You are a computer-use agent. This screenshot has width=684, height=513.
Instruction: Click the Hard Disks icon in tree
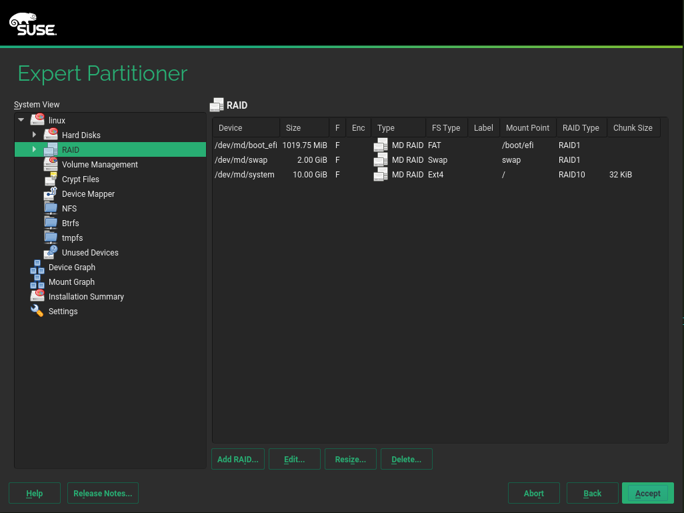pyautogui.click(x=51, y=135)
